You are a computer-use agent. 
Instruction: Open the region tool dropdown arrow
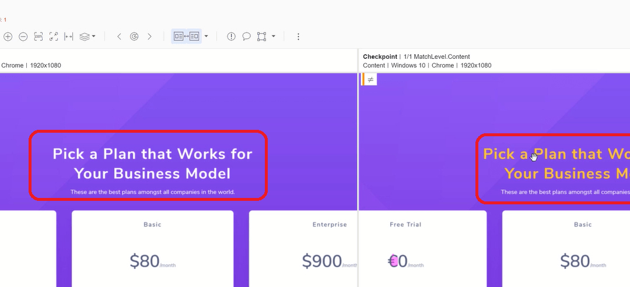tap(274, 37)
